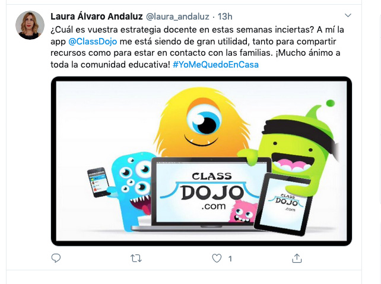
Task: Retweet Laura's ClassDojo tweet
Action: (136, 259)
